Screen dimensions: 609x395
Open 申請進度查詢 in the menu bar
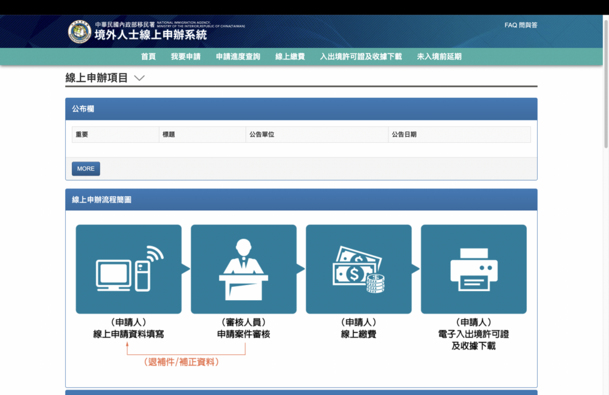point(237,56)
